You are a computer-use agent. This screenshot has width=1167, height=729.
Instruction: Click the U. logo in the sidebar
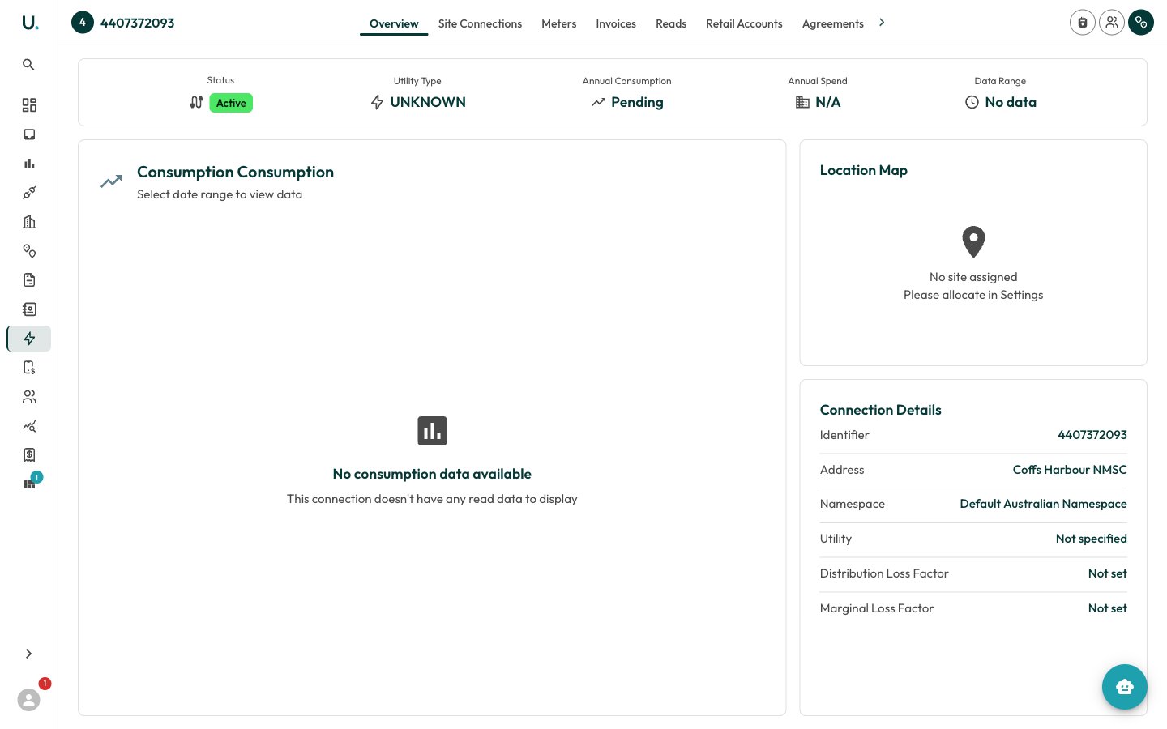point(29,23)
